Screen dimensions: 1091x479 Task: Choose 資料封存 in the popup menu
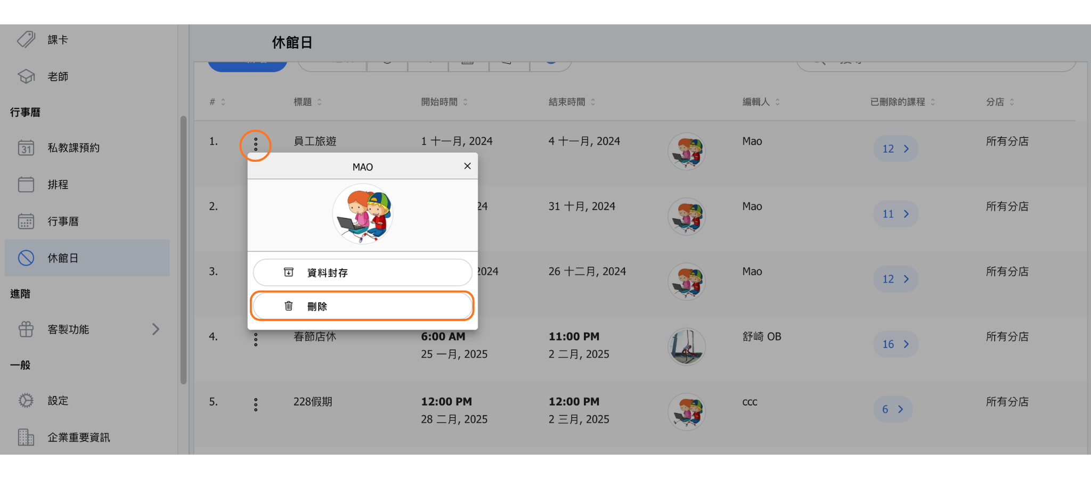click(362, 272)
